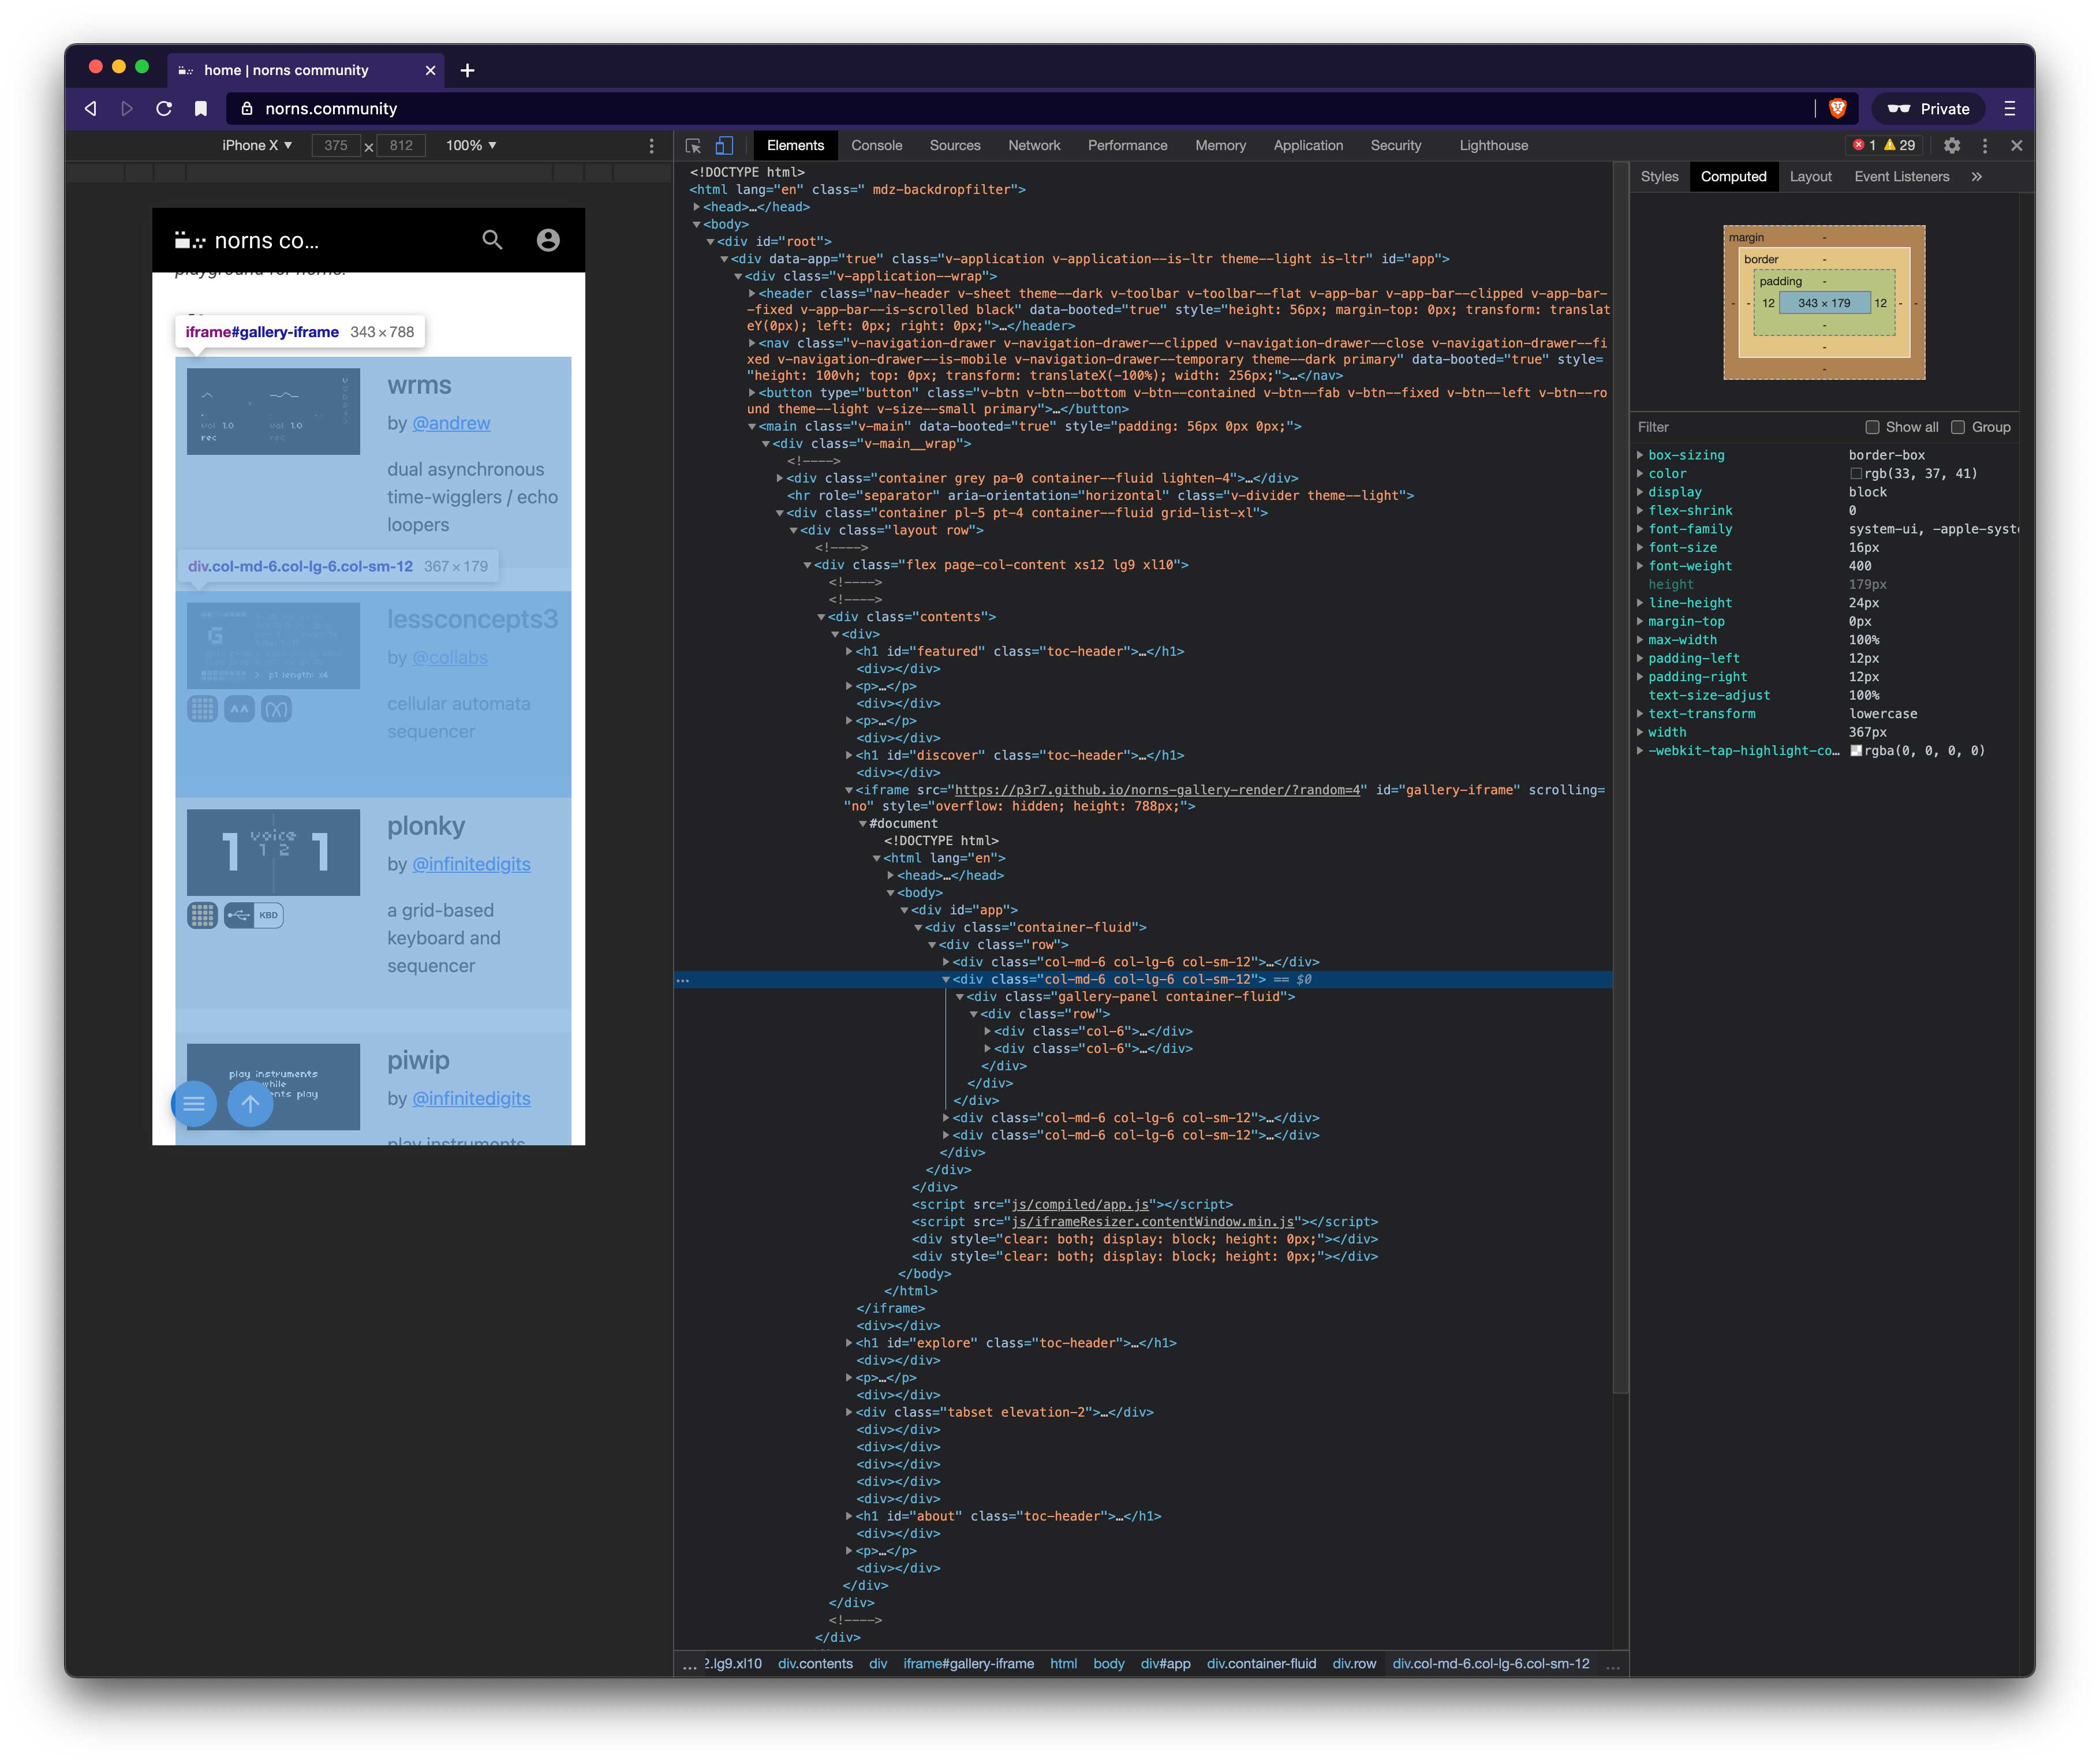Open the Lighthouse tab
Image resolution: width=2100 pixels, height=1763 pixels.
coord(1493,146)
